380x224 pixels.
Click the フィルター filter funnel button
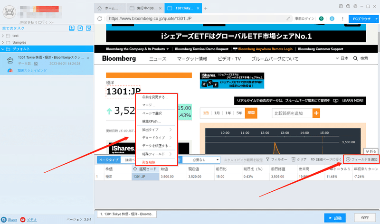coord(276,159)
